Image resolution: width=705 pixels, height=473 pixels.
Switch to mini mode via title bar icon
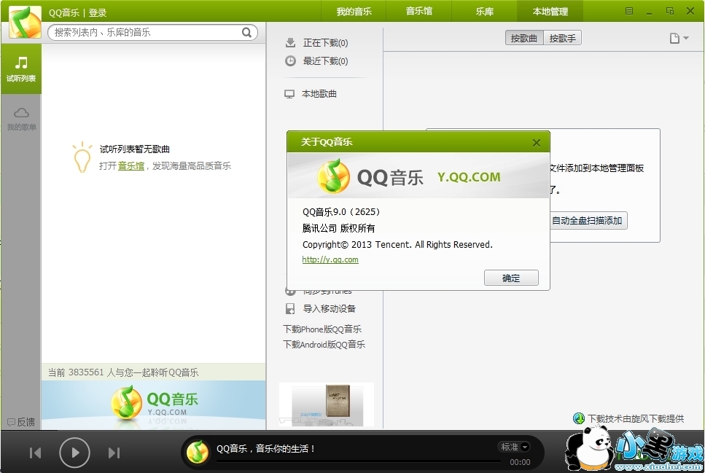669,11
